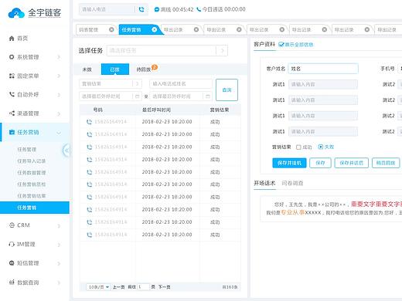This screenshot has height=301, width=402.
Task: Click the orange badge on the 待回拨 tab
Action: [x=155, y=67]
